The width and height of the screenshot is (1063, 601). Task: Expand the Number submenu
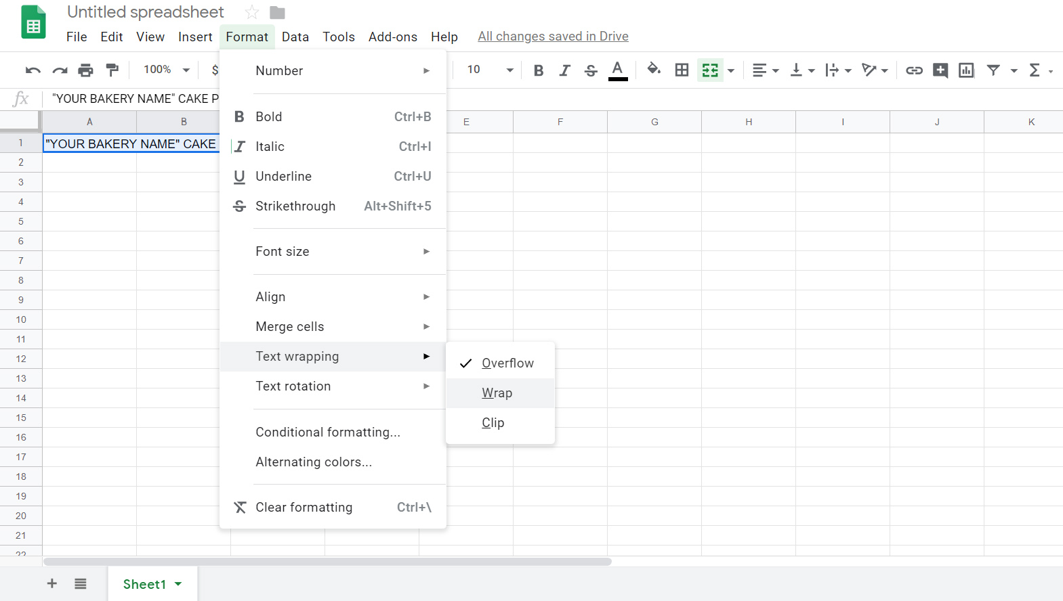pyautogui.click(x=333, y=70)
